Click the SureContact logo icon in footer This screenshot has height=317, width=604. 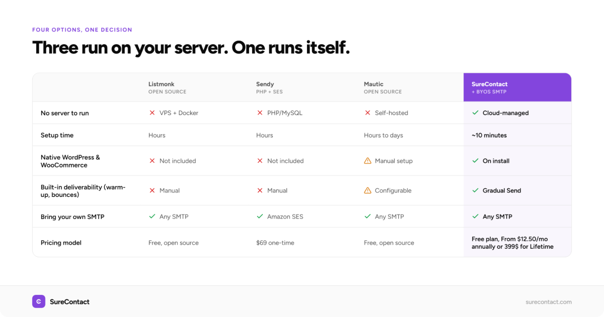[39, 301]
